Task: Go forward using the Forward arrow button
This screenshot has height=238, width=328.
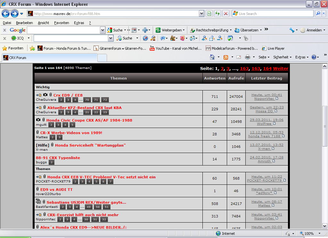Action: point(14,14)
